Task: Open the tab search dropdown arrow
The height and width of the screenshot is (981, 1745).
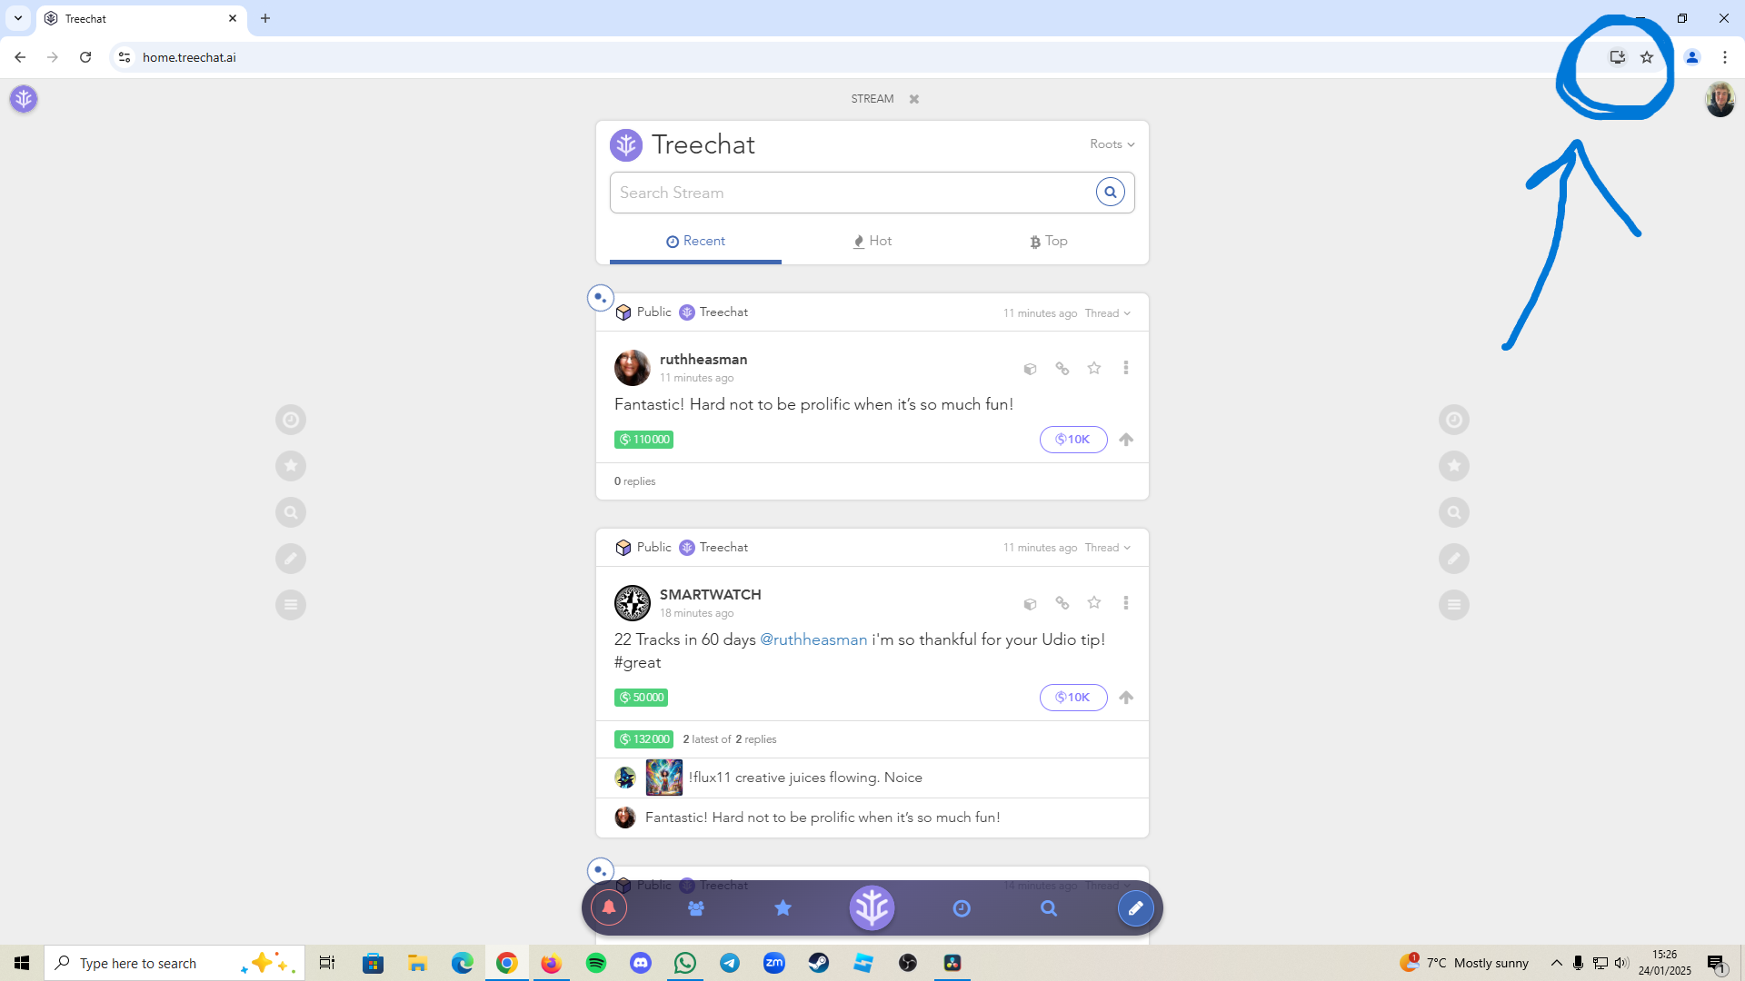Action: [x=18, y=18]
